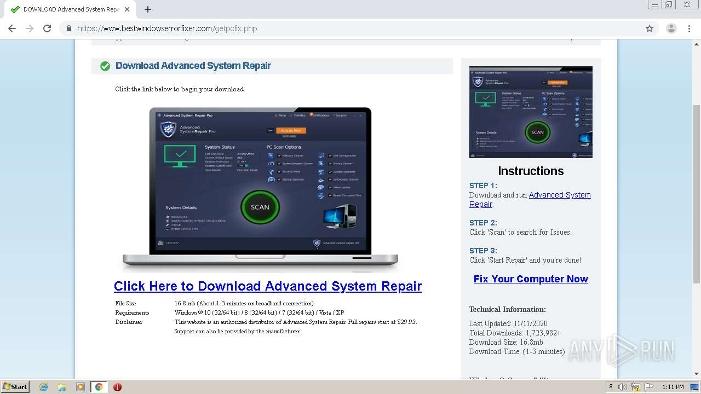This screenshot has height=394, width=701.
Task: Reload the current page
Action: pyautogui.click(x=47, y=28)
